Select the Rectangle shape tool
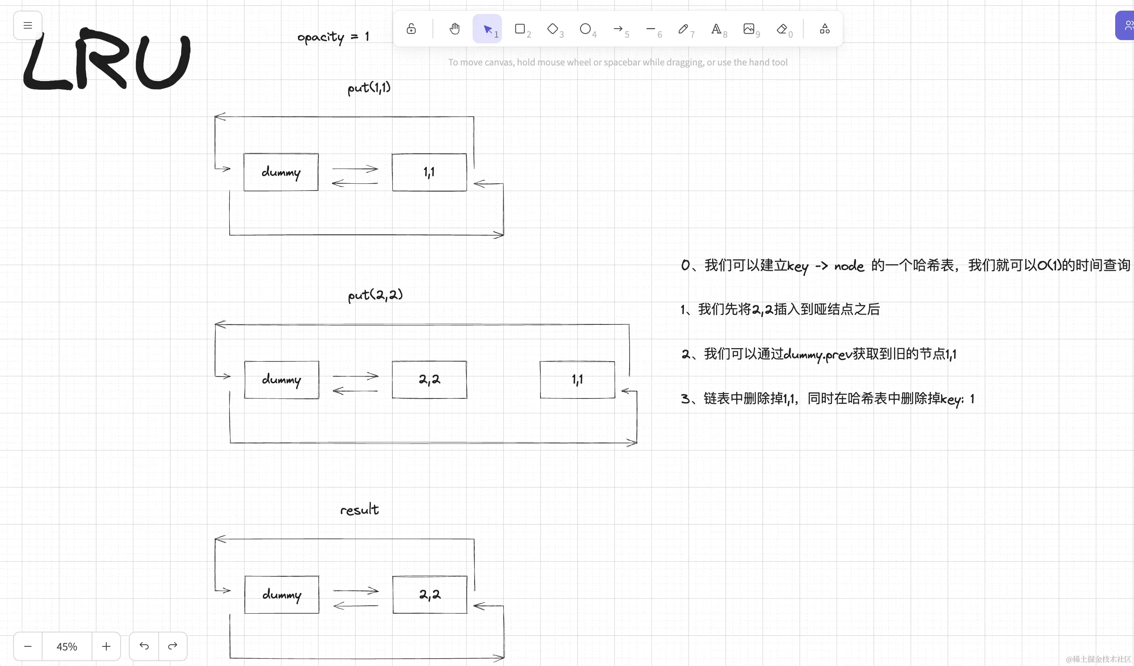The width and height of the screenshot is (1134, 666). pos(520,29)
